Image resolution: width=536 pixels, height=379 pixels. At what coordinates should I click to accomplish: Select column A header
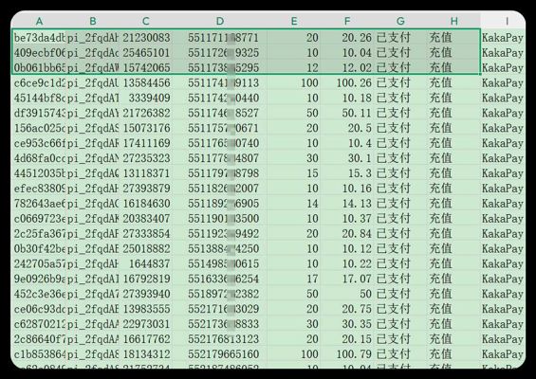coord(39,21)
